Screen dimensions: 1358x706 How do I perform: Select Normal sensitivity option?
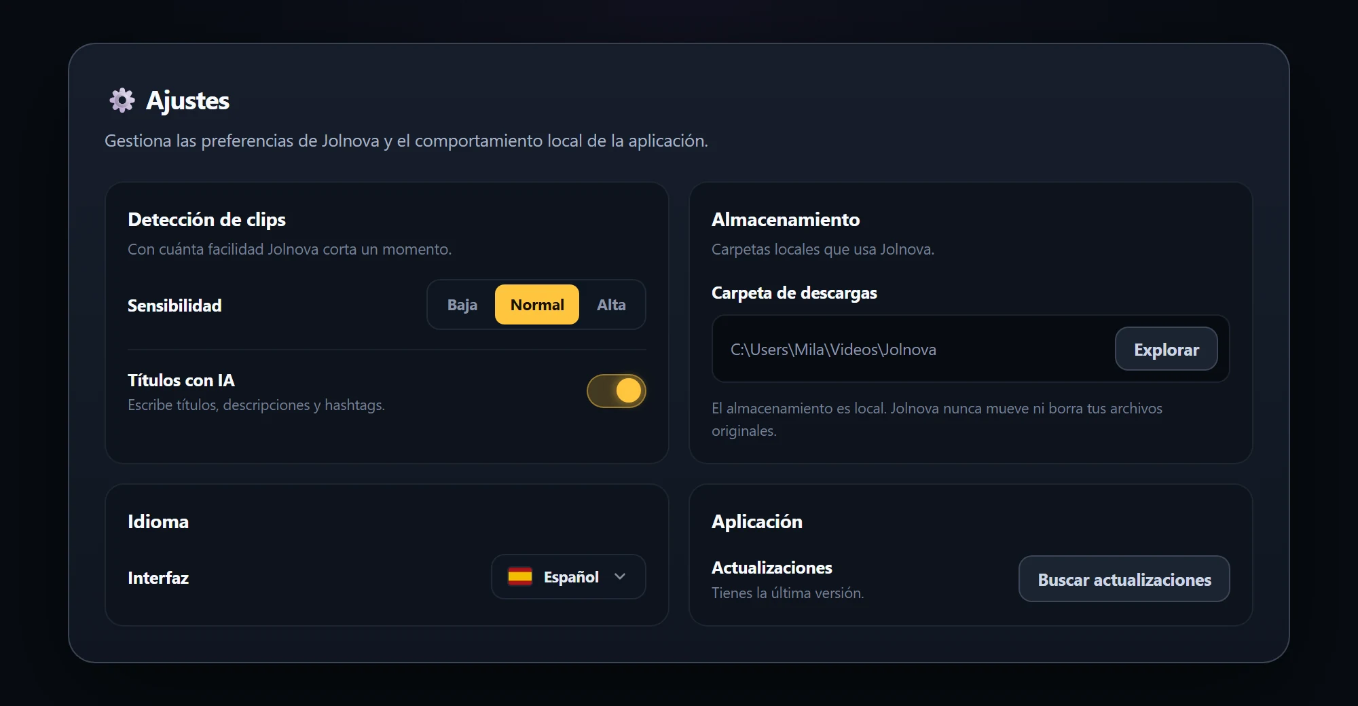(537, 305)
